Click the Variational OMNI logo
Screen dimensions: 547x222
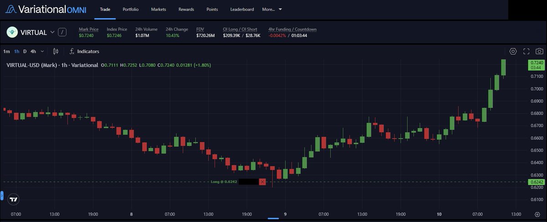point(46,9)
